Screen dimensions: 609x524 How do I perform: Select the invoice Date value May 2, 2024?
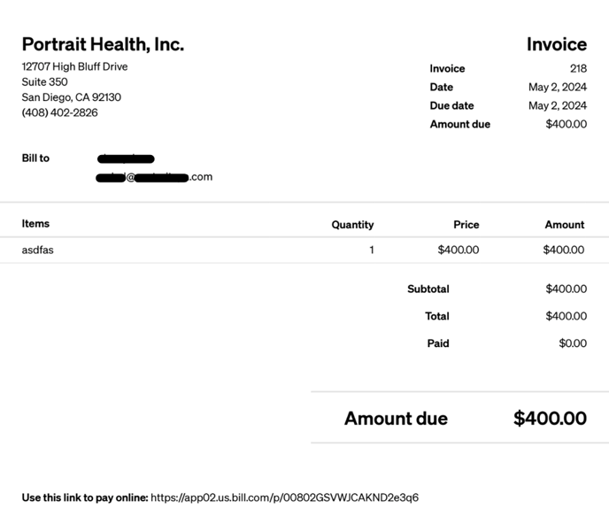point(558,87)
